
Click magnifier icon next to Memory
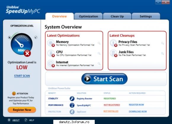pyautogui.click(x=99, y=43)
